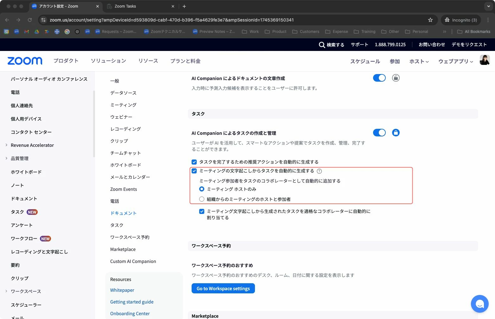Open the Gmail bookmark icon
This screenshot has width=495, height=319.
tap(27, 32)
